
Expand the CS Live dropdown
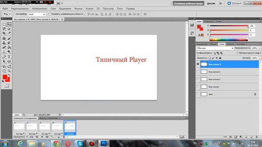235,3
